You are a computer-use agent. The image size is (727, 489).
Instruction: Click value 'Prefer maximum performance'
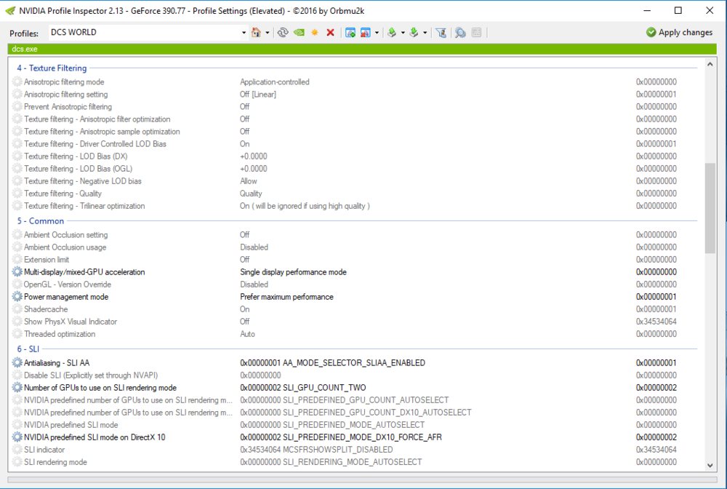click(x=286, y=296)
